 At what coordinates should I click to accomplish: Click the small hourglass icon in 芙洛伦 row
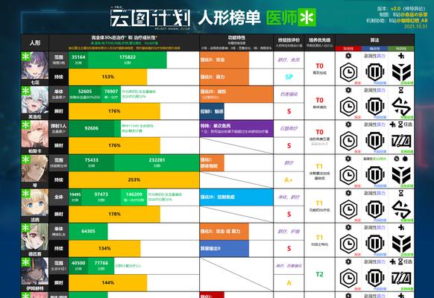pos(400,90)
